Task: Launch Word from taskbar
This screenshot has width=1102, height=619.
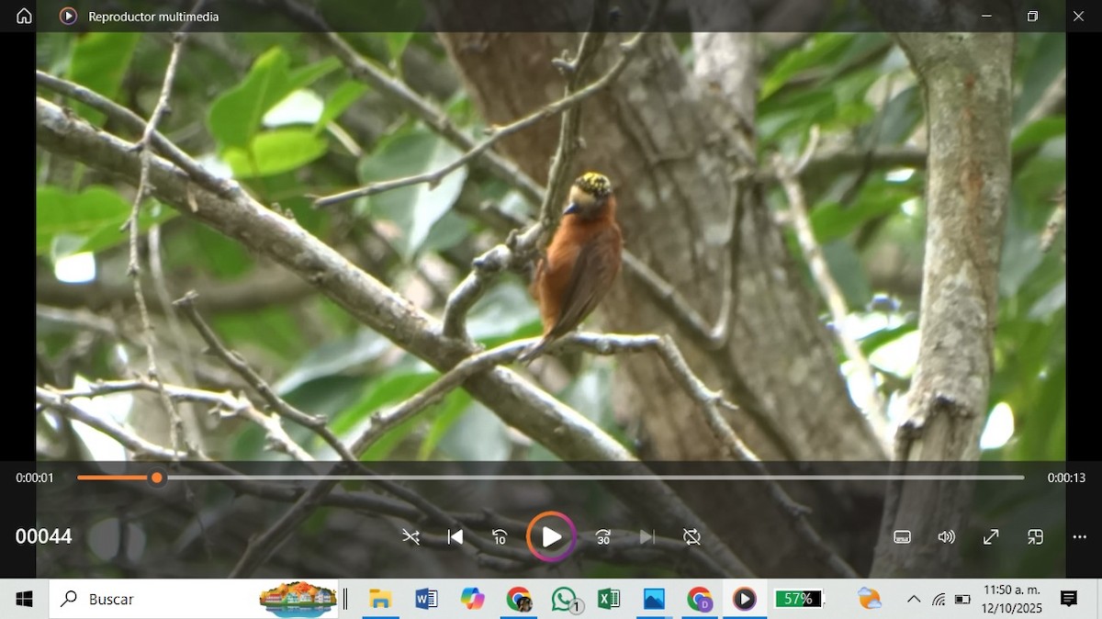Action: 426,599
